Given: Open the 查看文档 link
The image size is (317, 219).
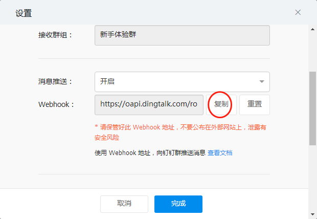Looking at the screenshot, I should 220,153.
